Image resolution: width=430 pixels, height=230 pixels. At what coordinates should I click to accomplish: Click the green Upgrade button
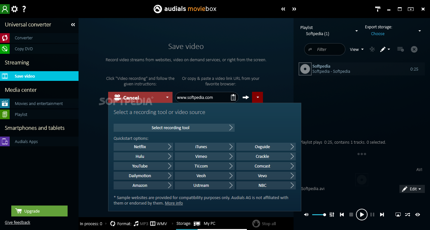coord(39,211)
